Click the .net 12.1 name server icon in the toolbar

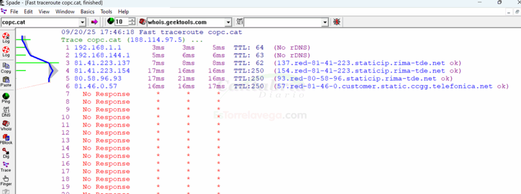239,22
